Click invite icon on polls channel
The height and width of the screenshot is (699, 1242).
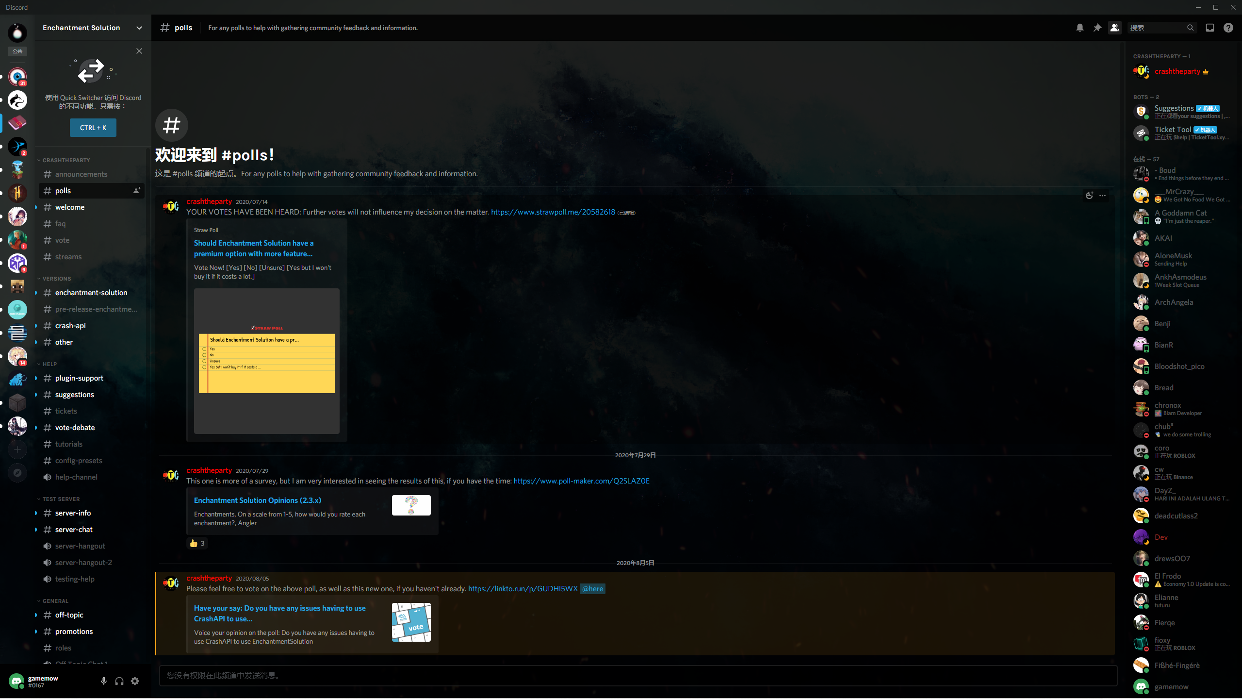[x=137, y=191]
